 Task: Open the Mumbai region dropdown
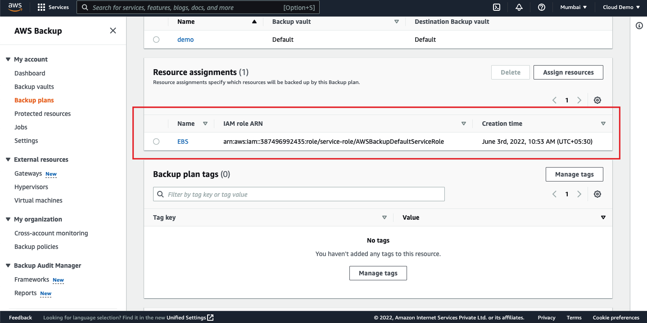(x=574, y=7)
